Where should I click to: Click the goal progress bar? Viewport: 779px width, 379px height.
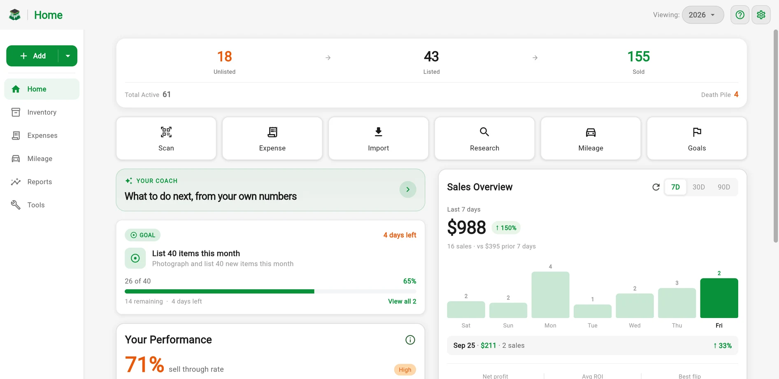[270, 291]
